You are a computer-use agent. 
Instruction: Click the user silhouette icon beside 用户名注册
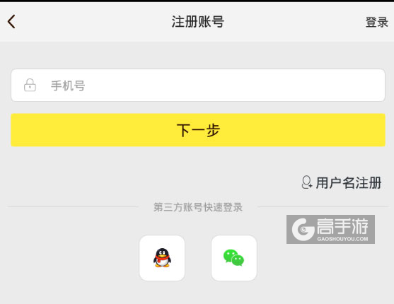click(x=306, y=182)
